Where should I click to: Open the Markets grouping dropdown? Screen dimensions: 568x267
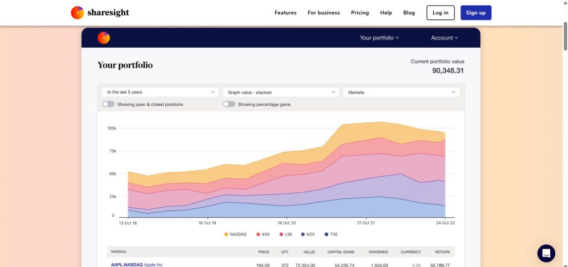(402, 93)
